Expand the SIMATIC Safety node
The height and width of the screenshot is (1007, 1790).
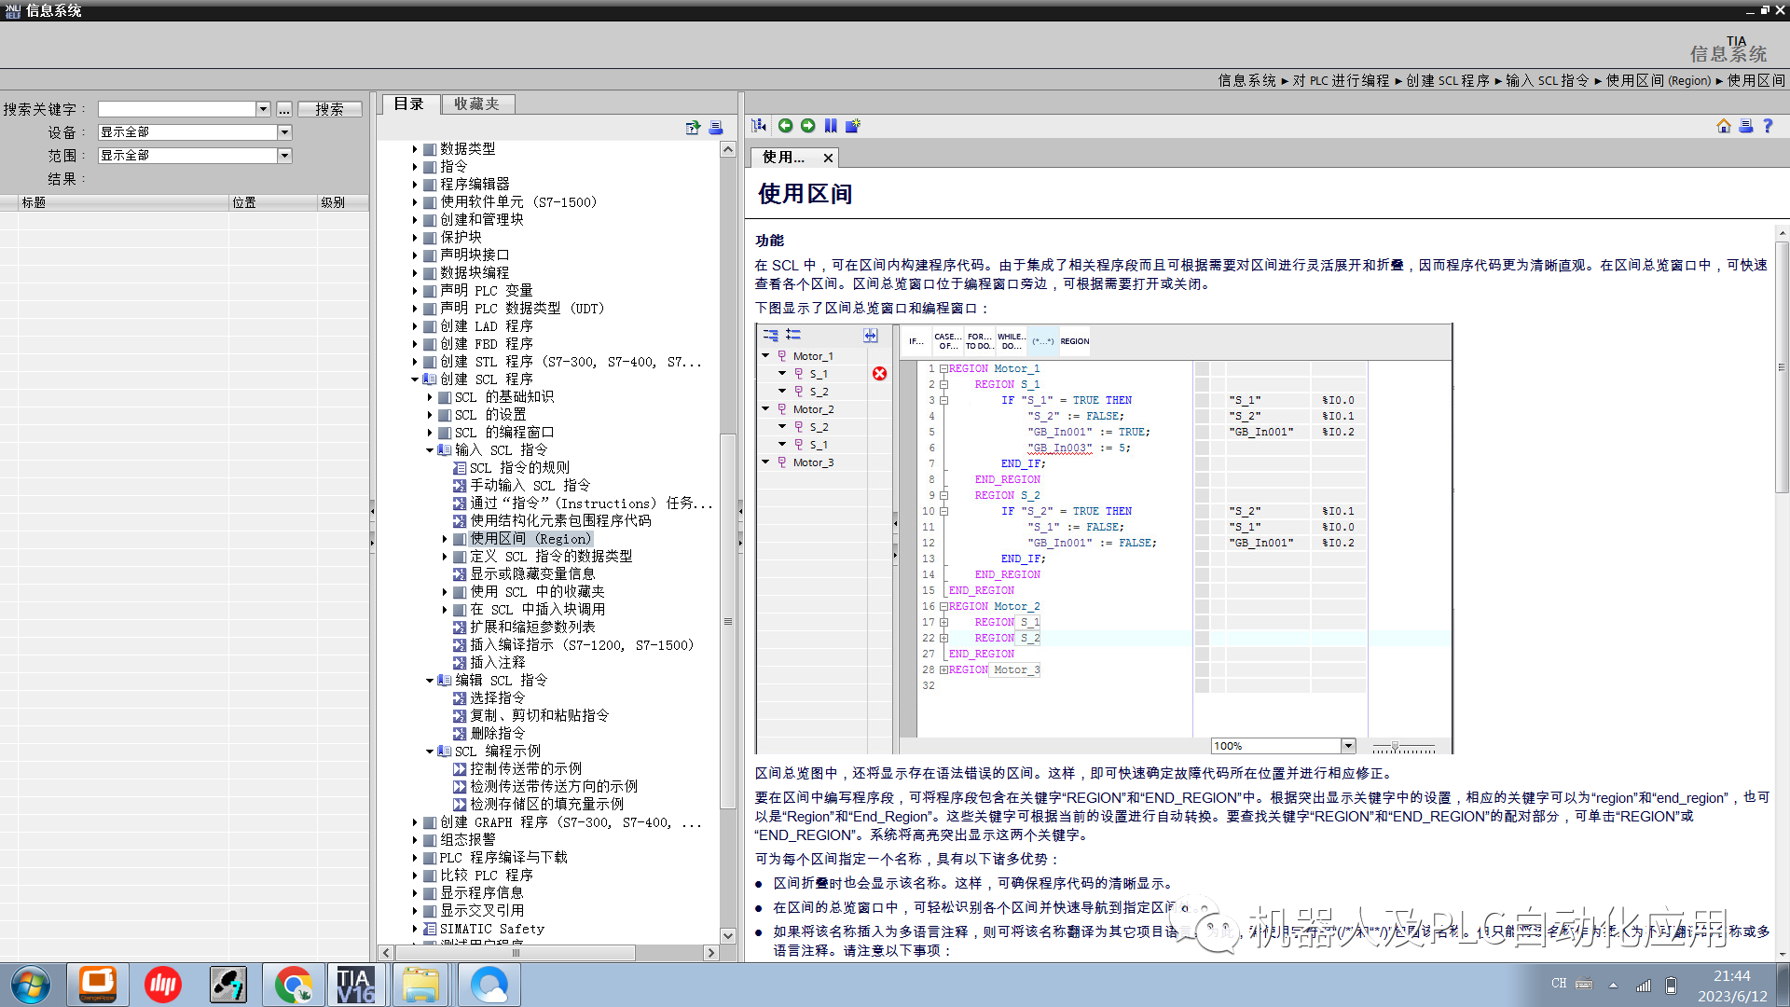point(415,929)
